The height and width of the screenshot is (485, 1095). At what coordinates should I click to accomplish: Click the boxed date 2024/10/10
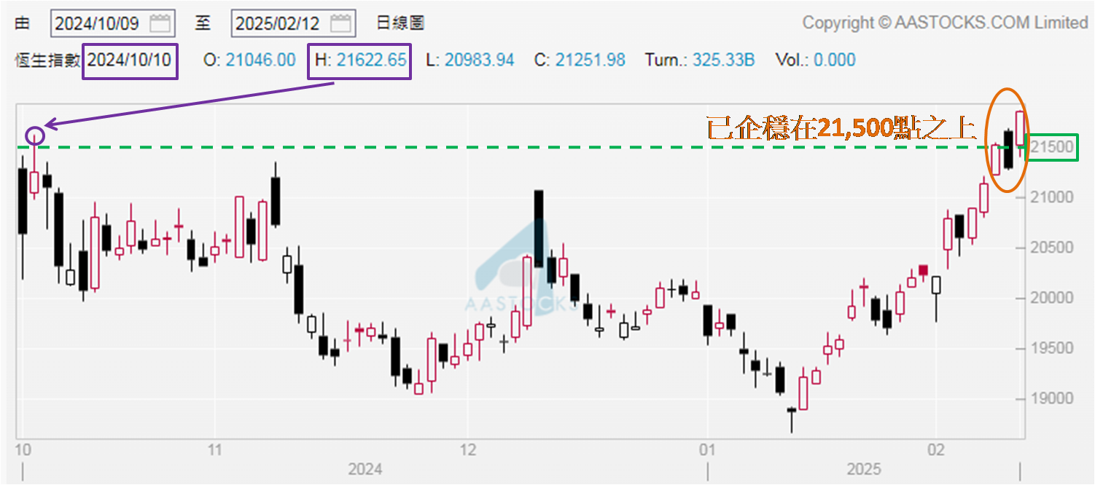tap(130, 60)
